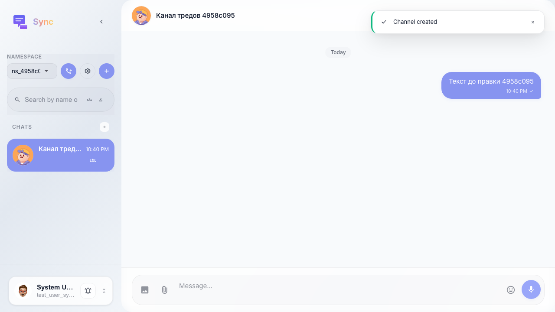555x312 pixels.
Task: Click the small plus next to CHATS
Action: point(104,127)
